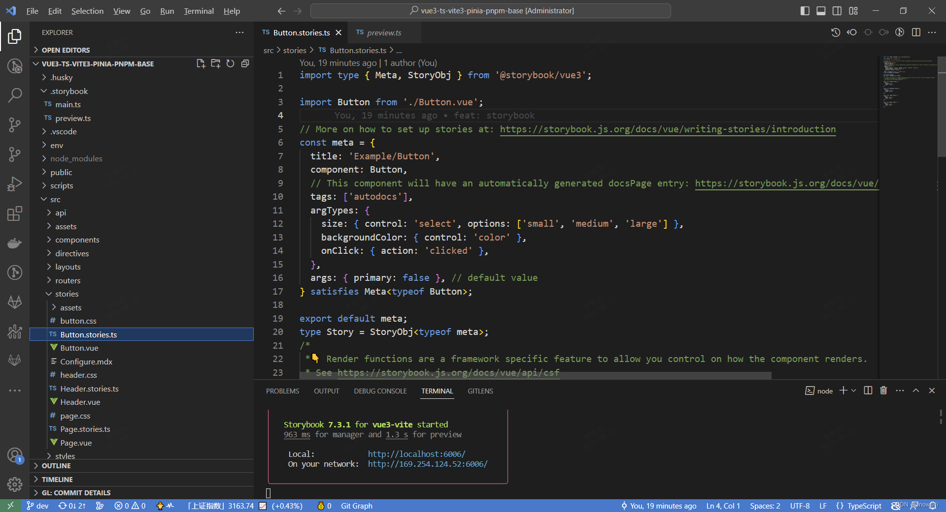The height and width of the screenshot is (512, 946).
Task: Open Run and Debug view
Action: pyautogui.click(x=15, y=184)
